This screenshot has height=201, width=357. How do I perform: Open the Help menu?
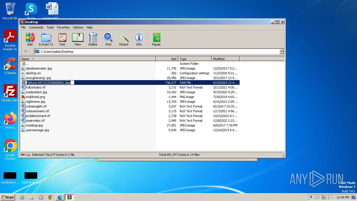tap(89, 27)
